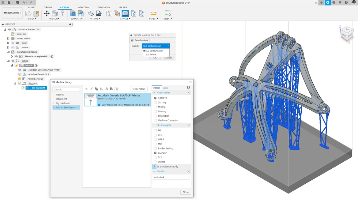Switch to the Inspection workspace tab
This screenshot has height=199, width=358.
click(x=83, y=7)
